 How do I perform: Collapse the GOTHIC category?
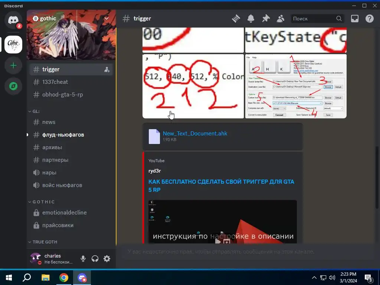(x=42, y=202)
